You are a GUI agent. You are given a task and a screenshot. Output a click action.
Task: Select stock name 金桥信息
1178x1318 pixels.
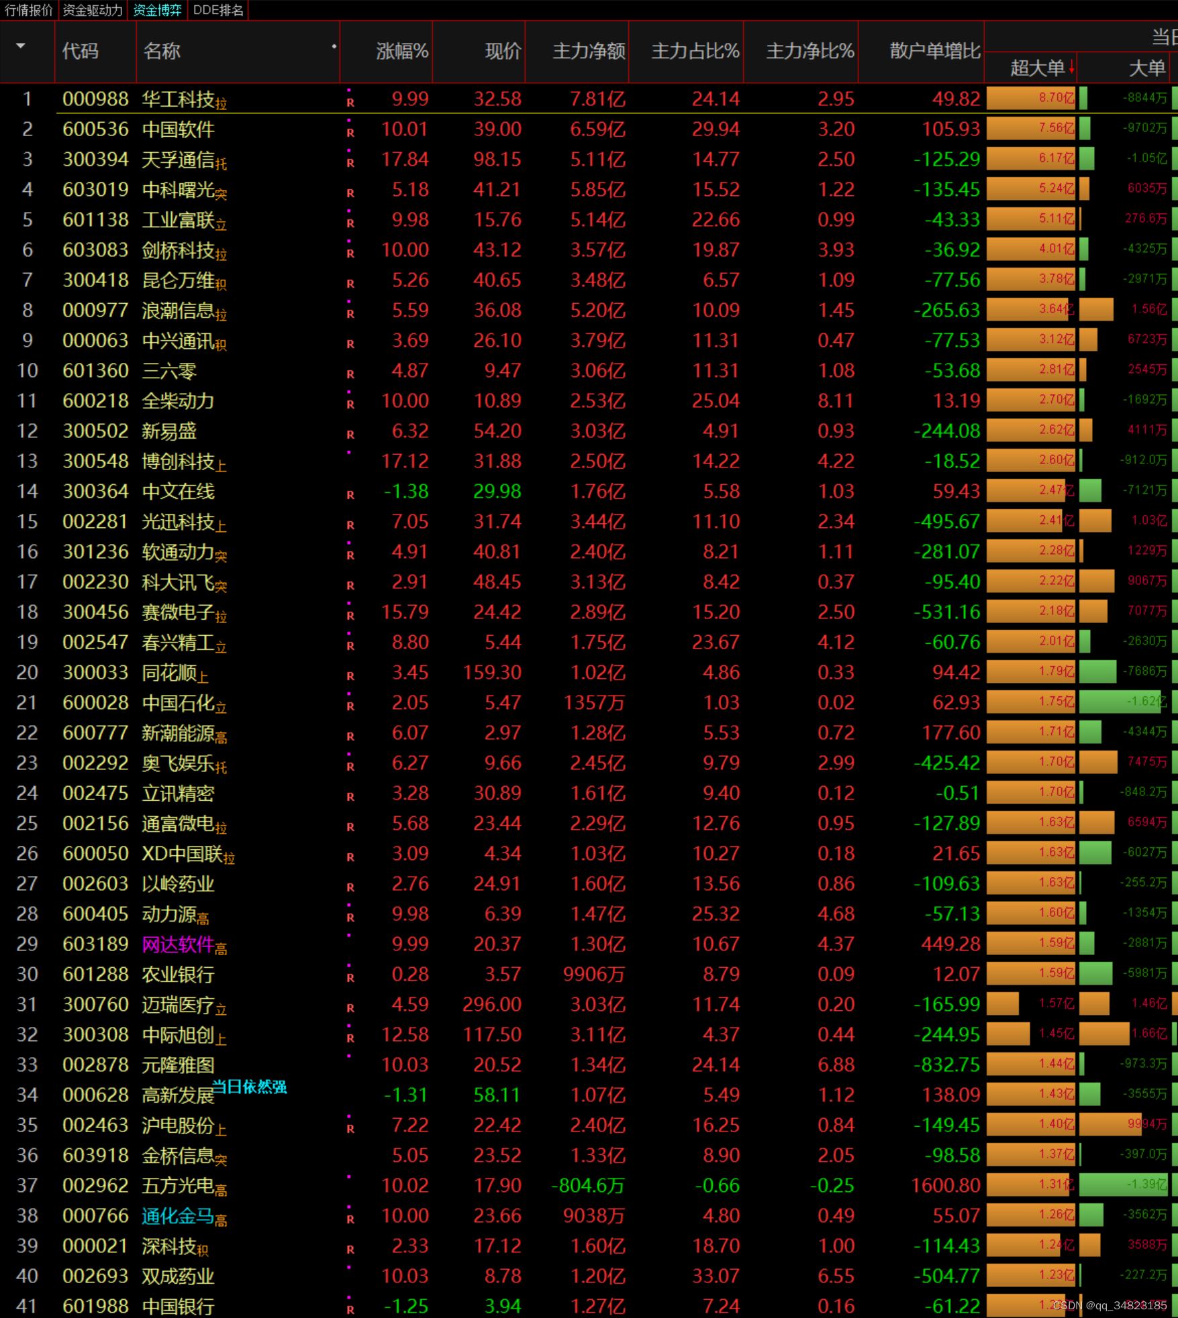[x=178, y=1156]
